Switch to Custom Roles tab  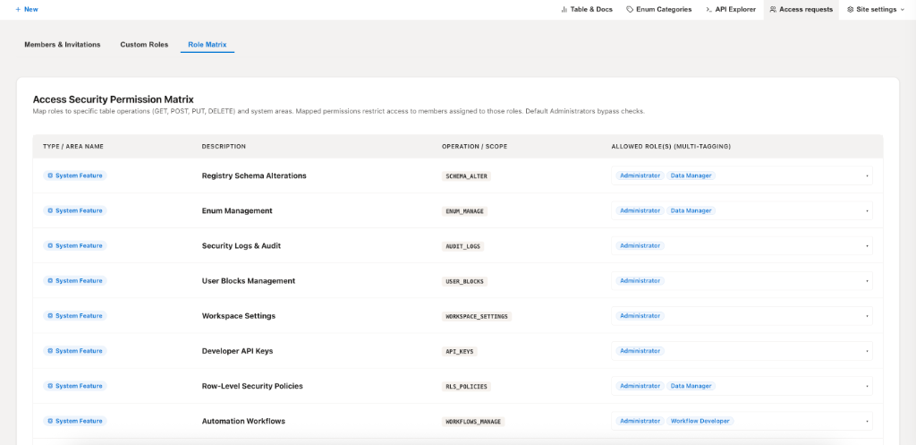[x=144, y=45]
